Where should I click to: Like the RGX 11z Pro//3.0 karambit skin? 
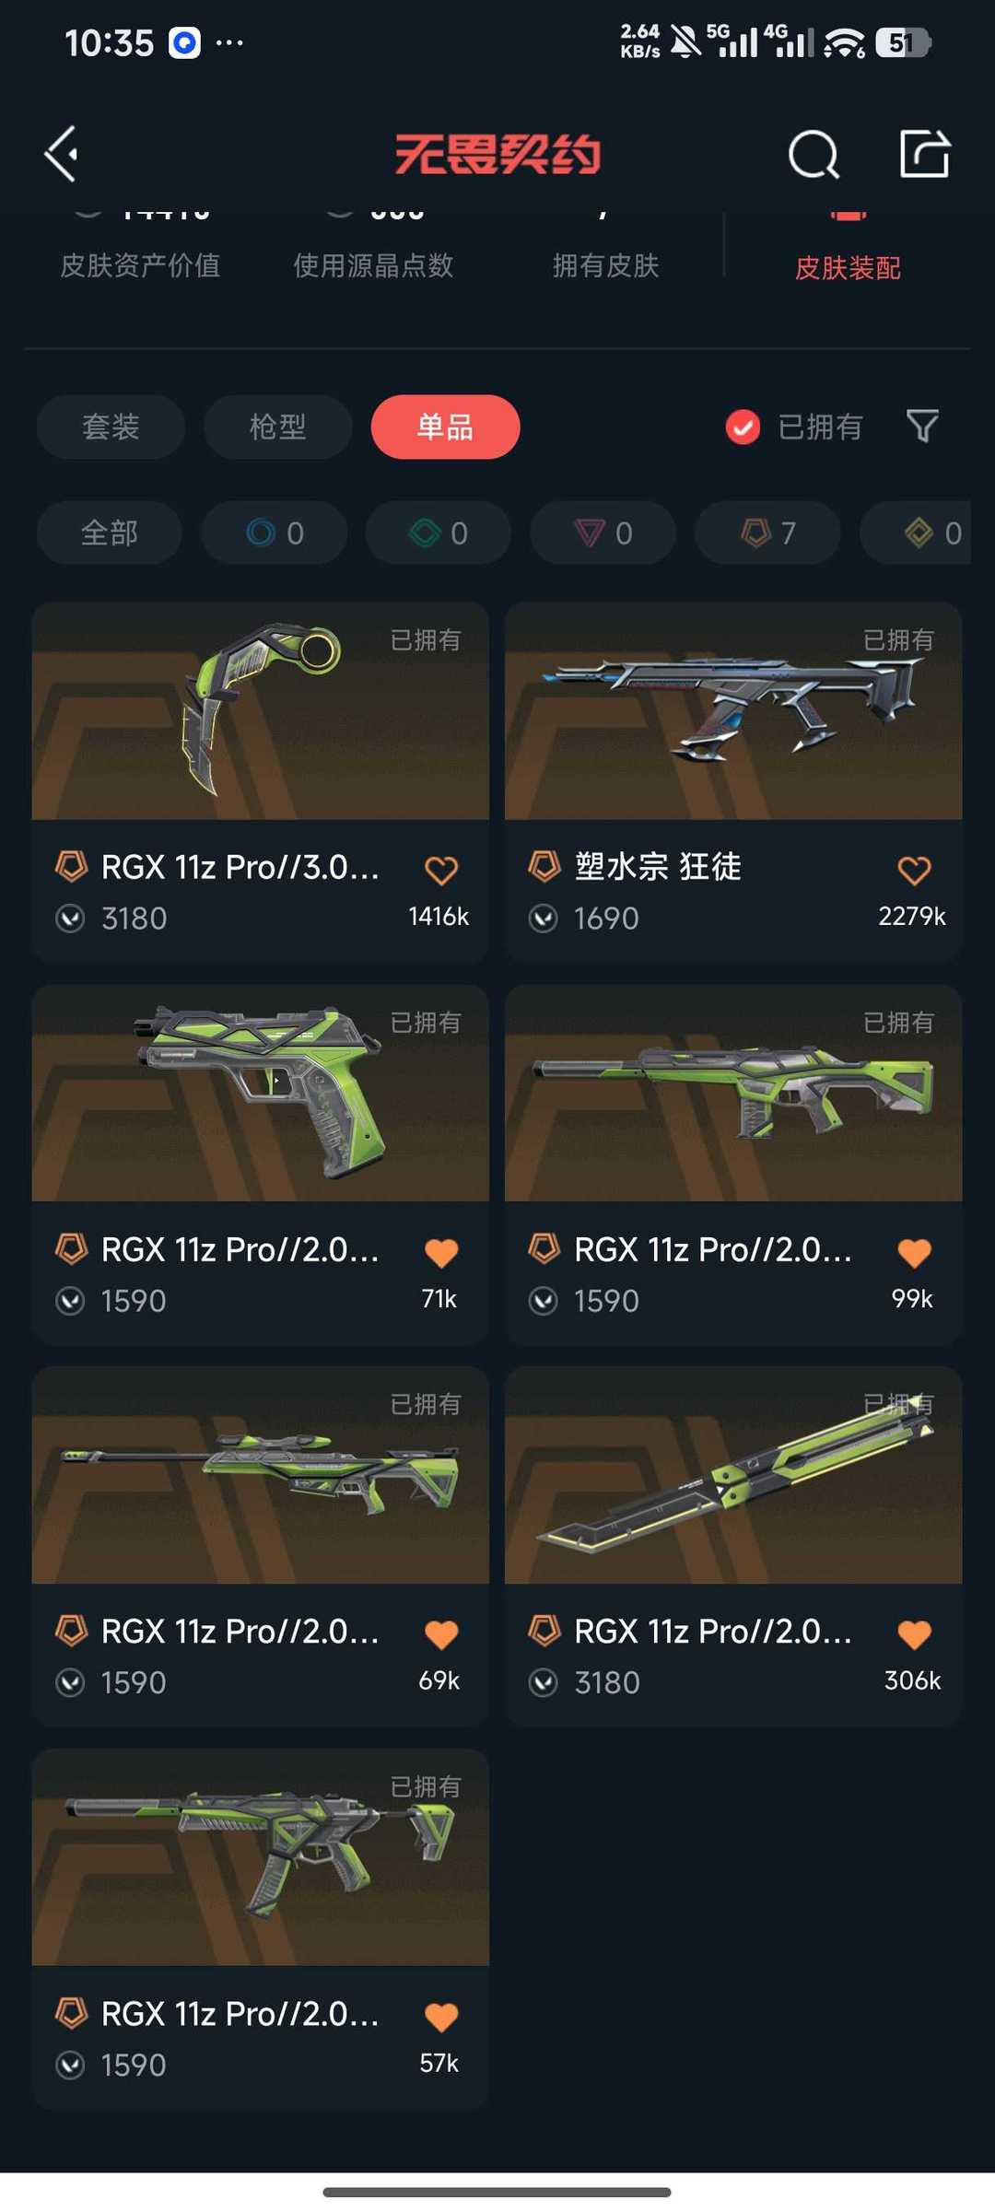click(441, 870)
